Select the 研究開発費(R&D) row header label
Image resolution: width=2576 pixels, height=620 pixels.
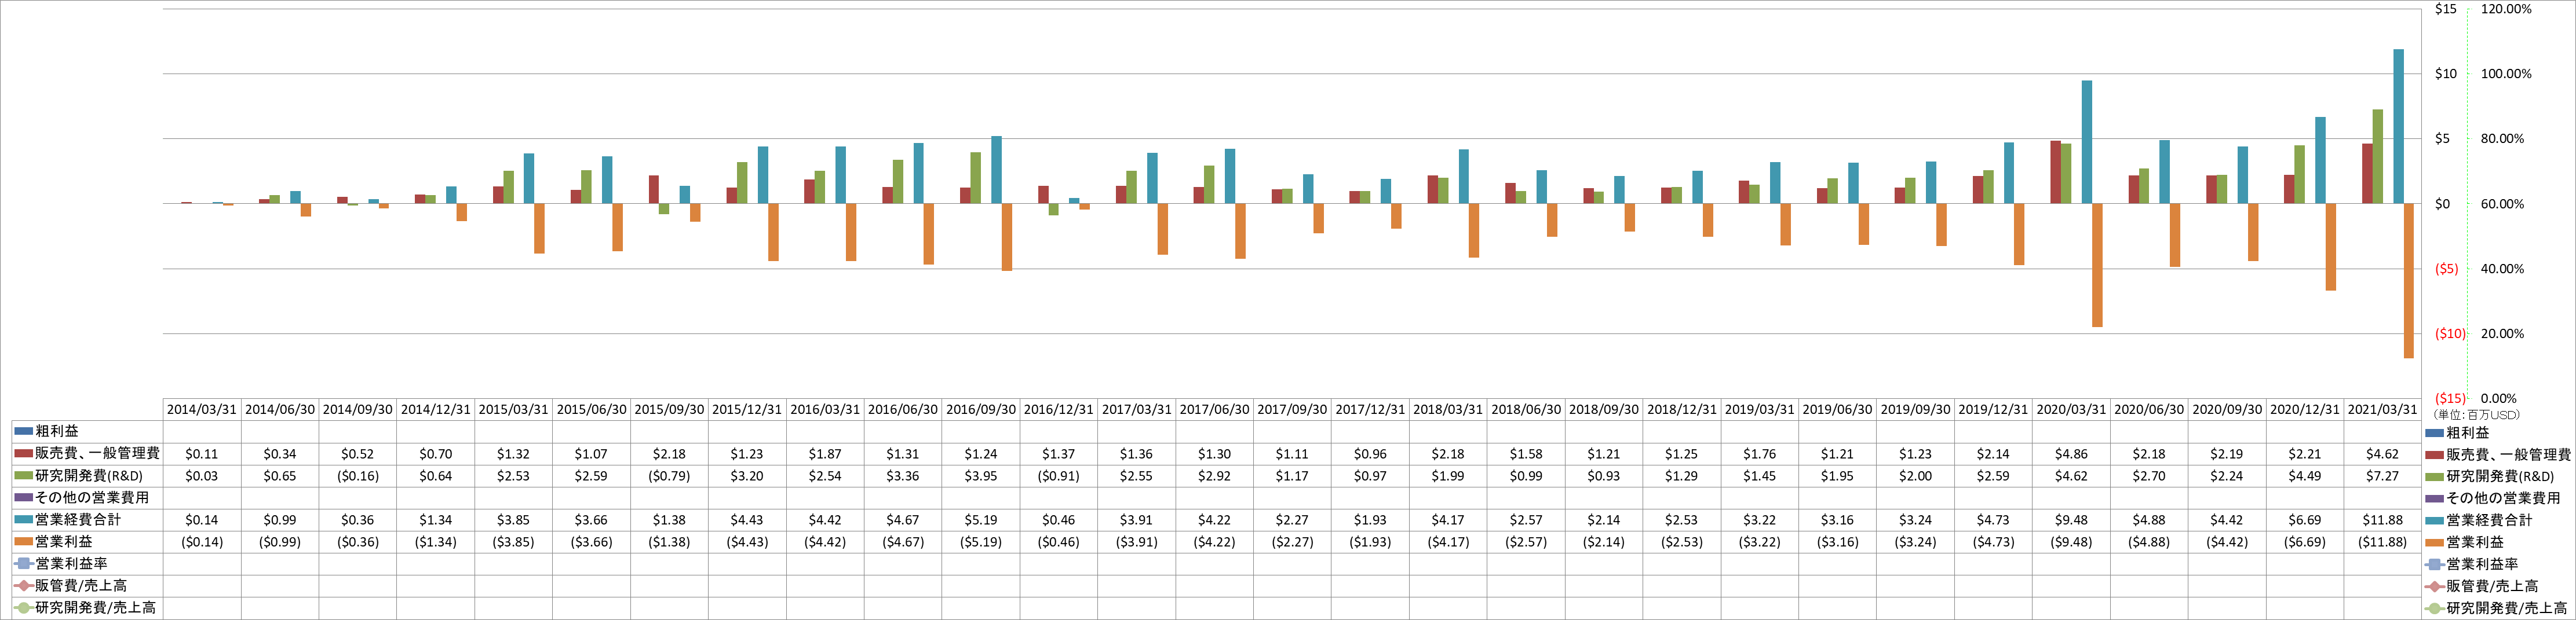click(x=89, y=475)
